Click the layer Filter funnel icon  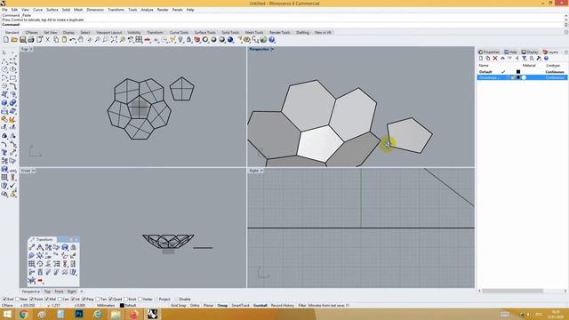[x=525, y=59]
